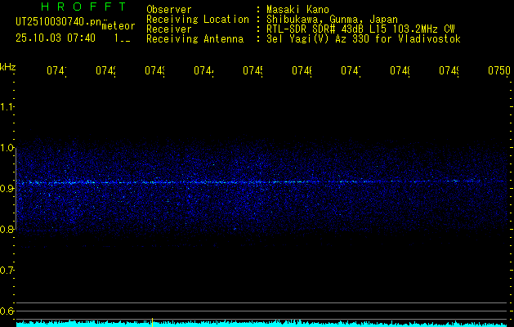Viewport: 514px width, 327px height.
Task: Click the RTL-SDR receiver details line
Action: (x=355, y=29)
